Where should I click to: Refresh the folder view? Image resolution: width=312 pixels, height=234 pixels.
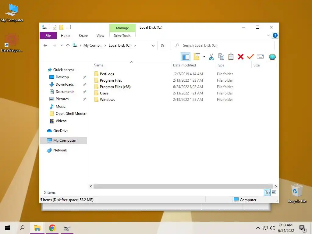pos(162,46)
